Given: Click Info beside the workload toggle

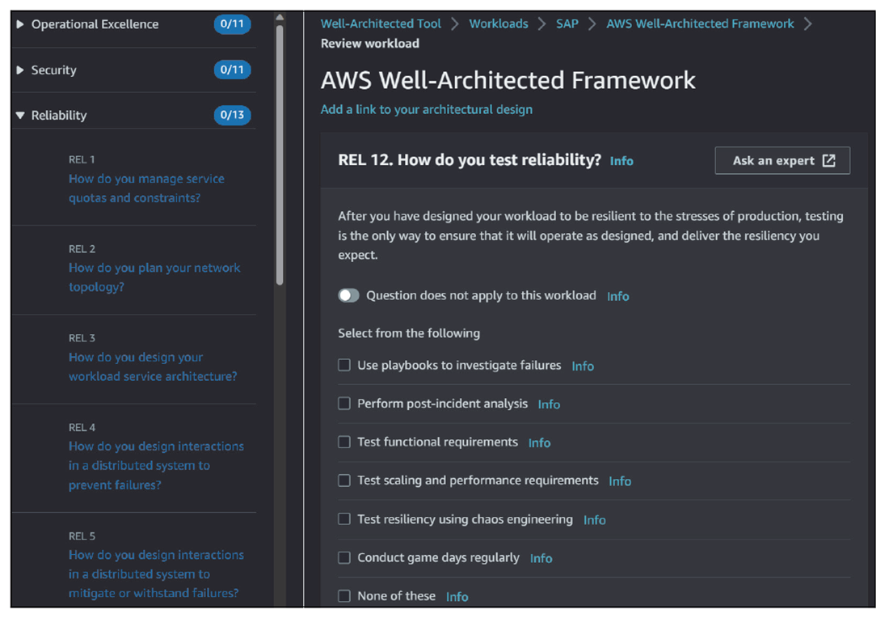Looking at the screenshot, I should (x=617, y=296).
